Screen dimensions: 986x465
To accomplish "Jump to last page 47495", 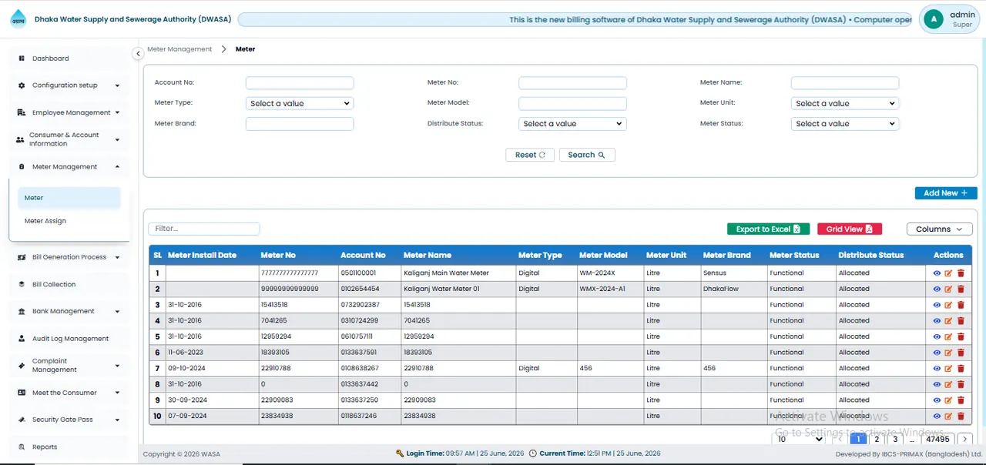I will click(x=937, y=440).
